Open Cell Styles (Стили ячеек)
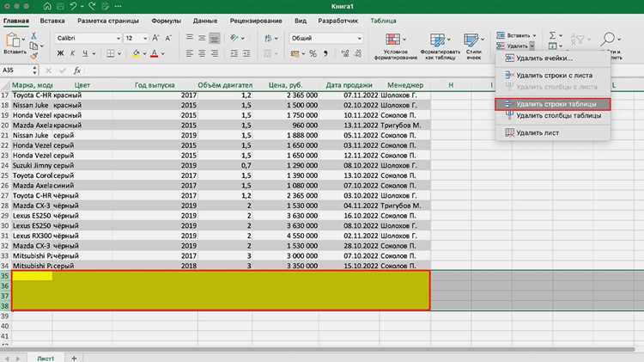 click(473, 46)
